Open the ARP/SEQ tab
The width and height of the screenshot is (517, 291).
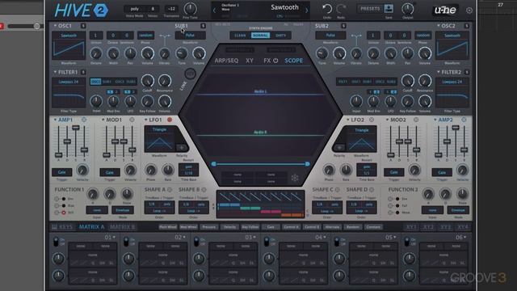[226, 61]
